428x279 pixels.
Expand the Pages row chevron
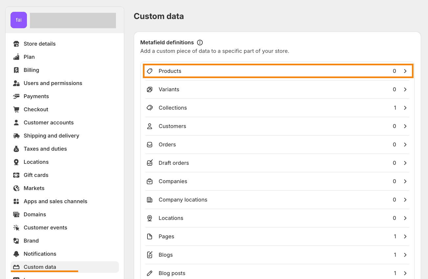coord(405,236)
